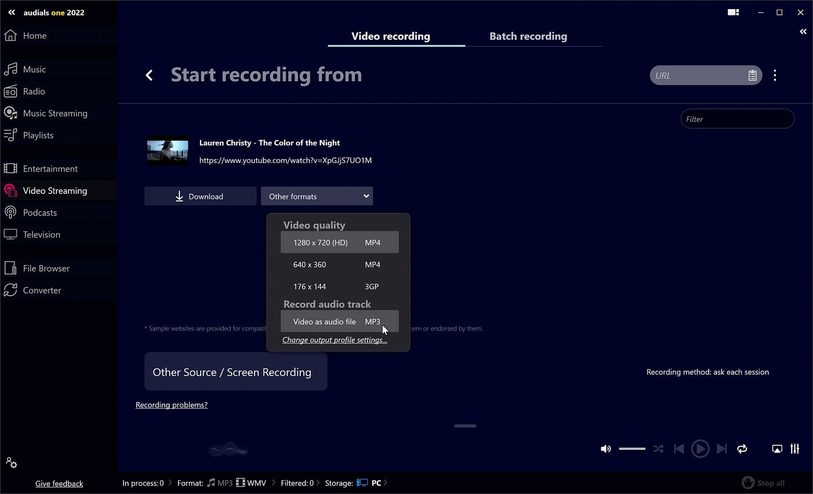
Task: Click the Podcasts sidebar icon
Action: 10,212
